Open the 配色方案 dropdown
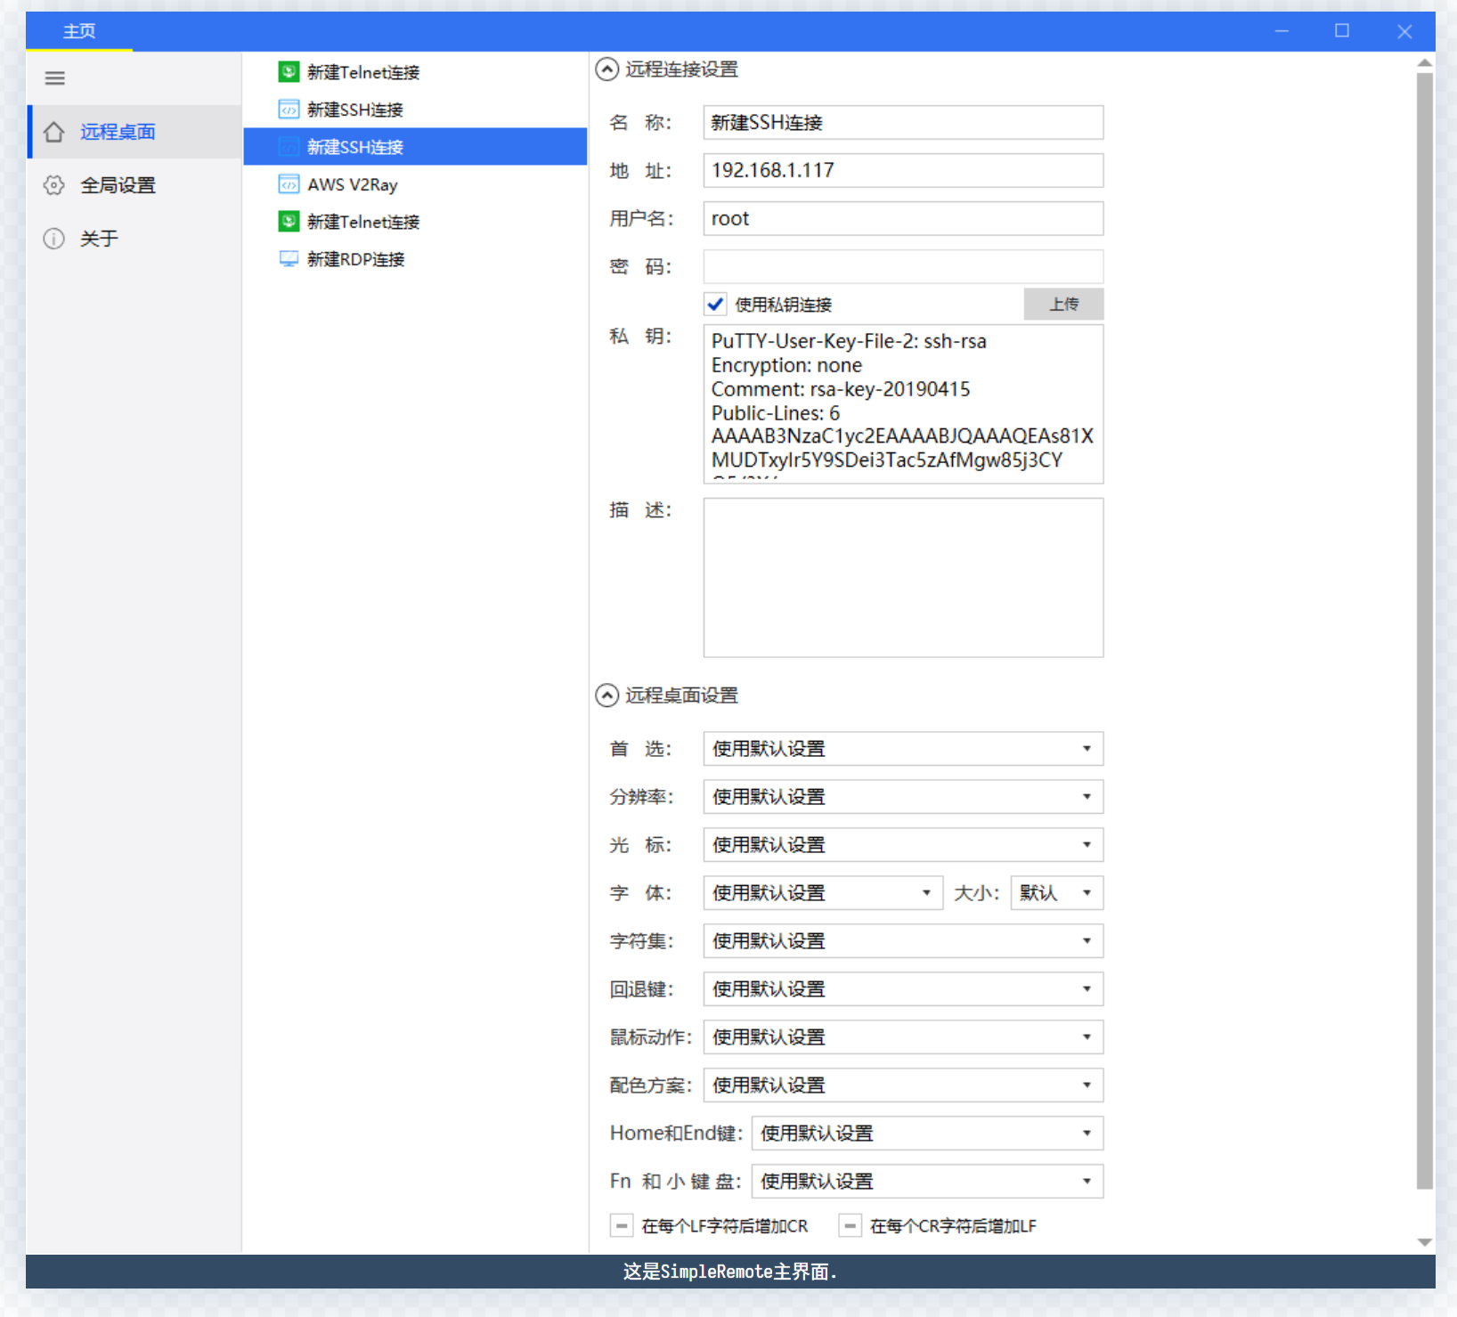The height and width of the screenshot is (1317, 1457). click(903, 1085)
